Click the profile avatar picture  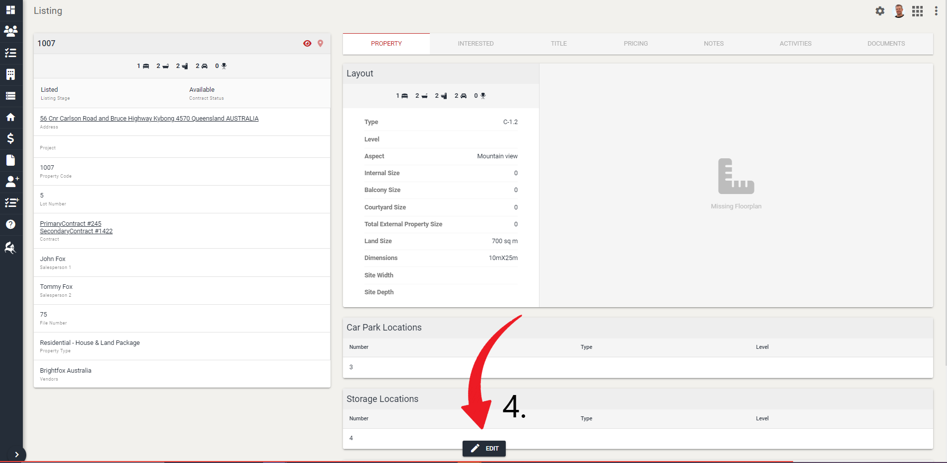899,10
